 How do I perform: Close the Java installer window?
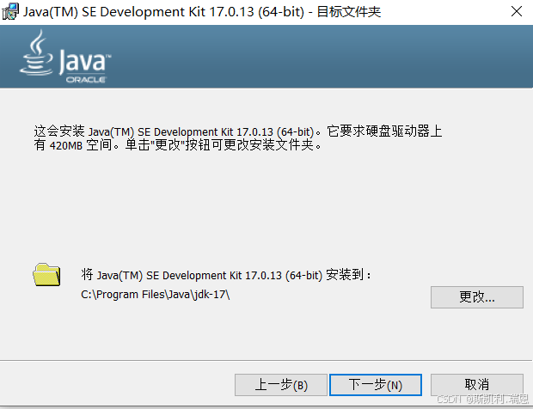click(x=517, y=11)
